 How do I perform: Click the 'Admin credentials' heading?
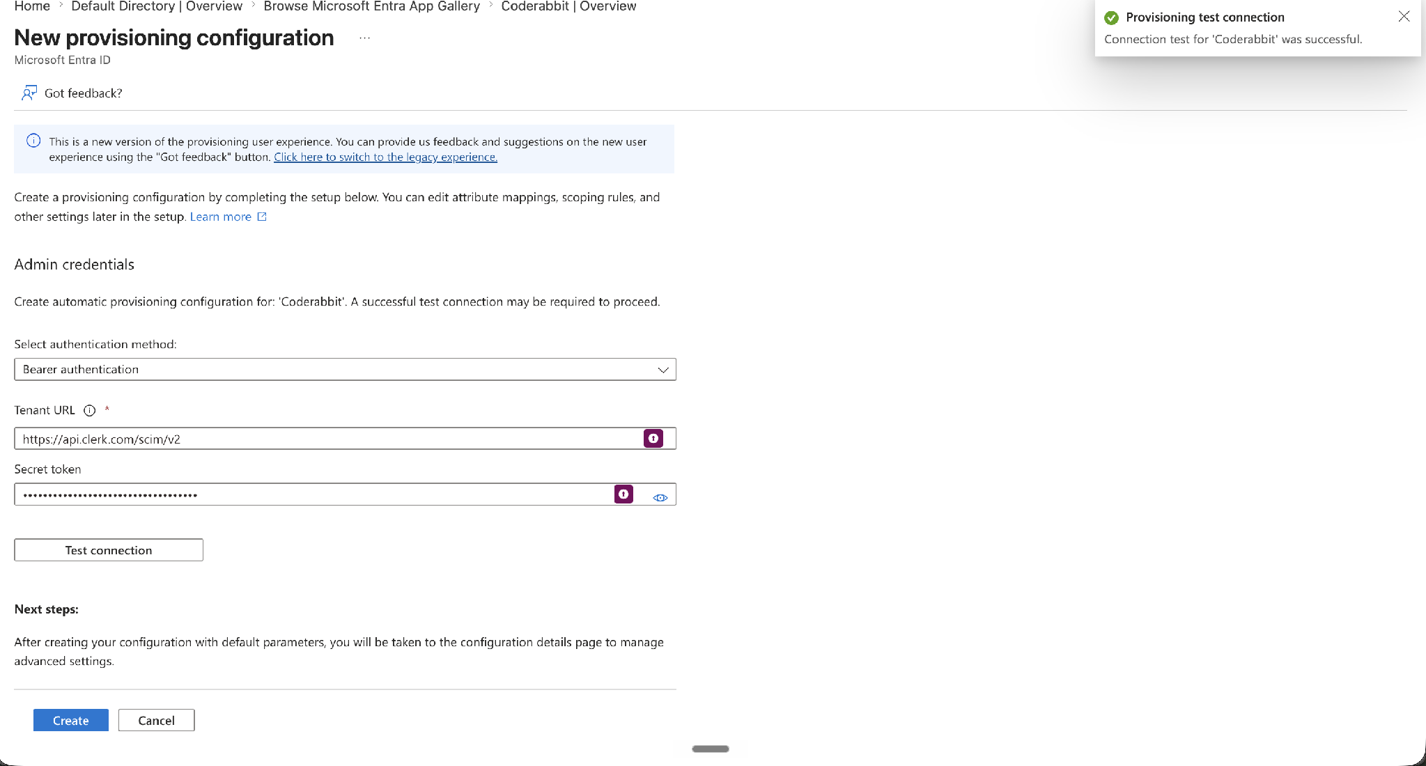click(74, 265)
